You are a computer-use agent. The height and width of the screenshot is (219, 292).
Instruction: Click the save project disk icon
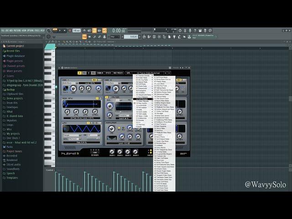click(200, 31)
